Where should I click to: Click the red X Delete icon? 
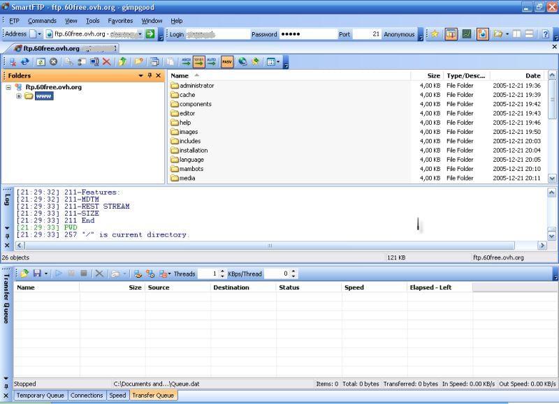tap(106, 62)
